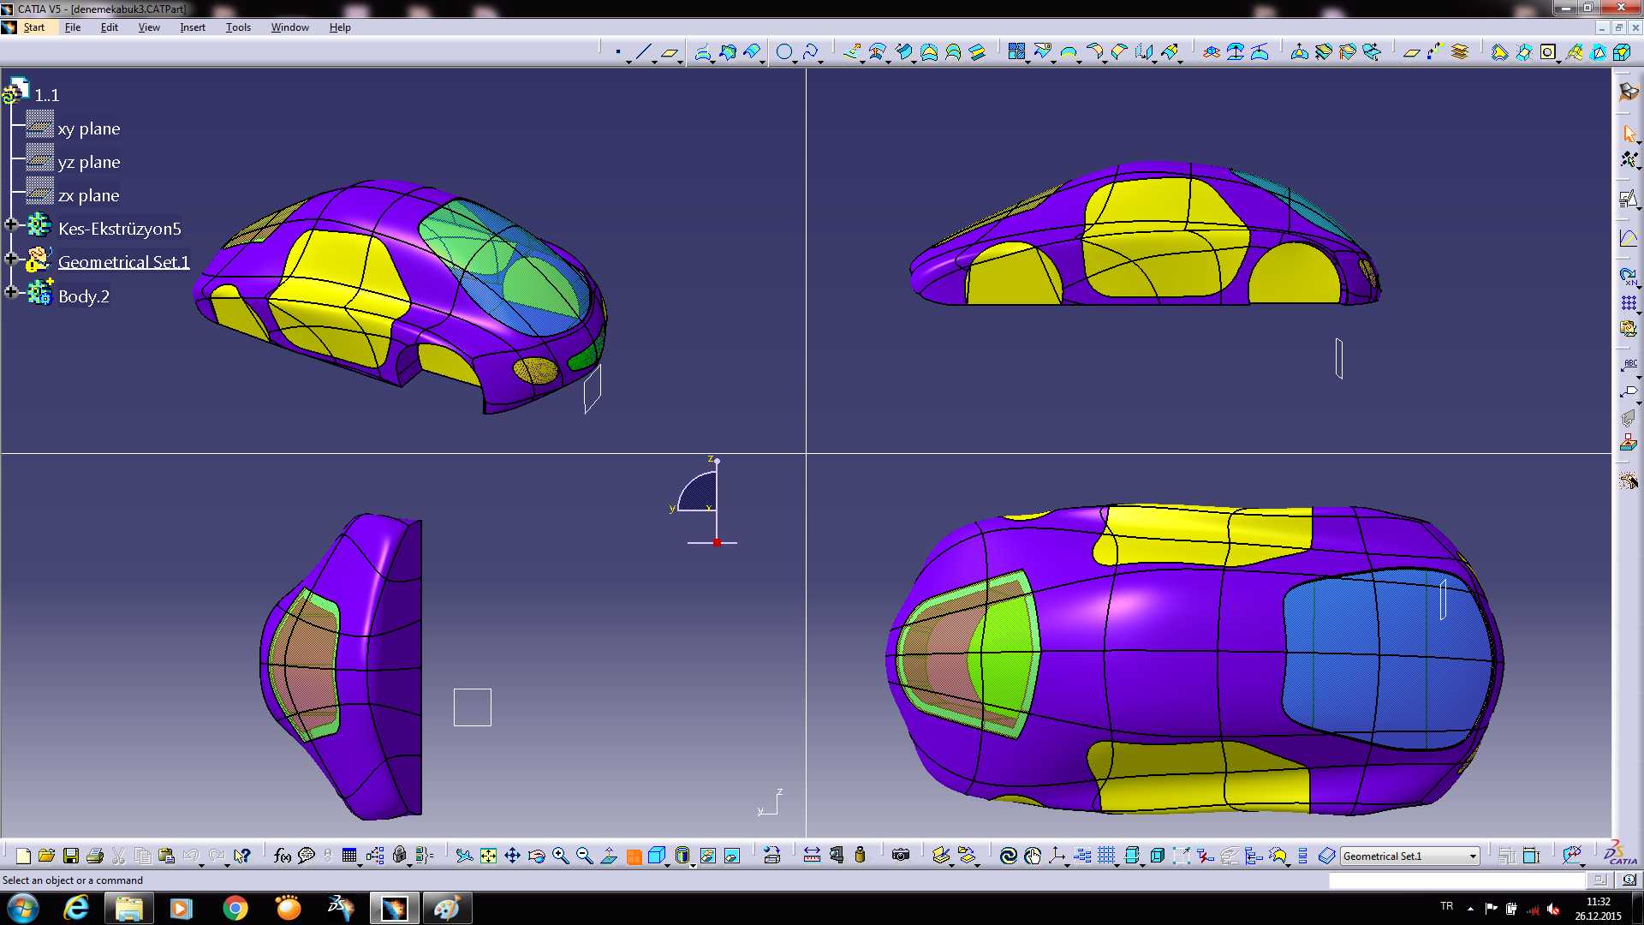The width and height of the screenshot is (1644, 925).
Task: Capture the view with camera icon
Action: 901,856
